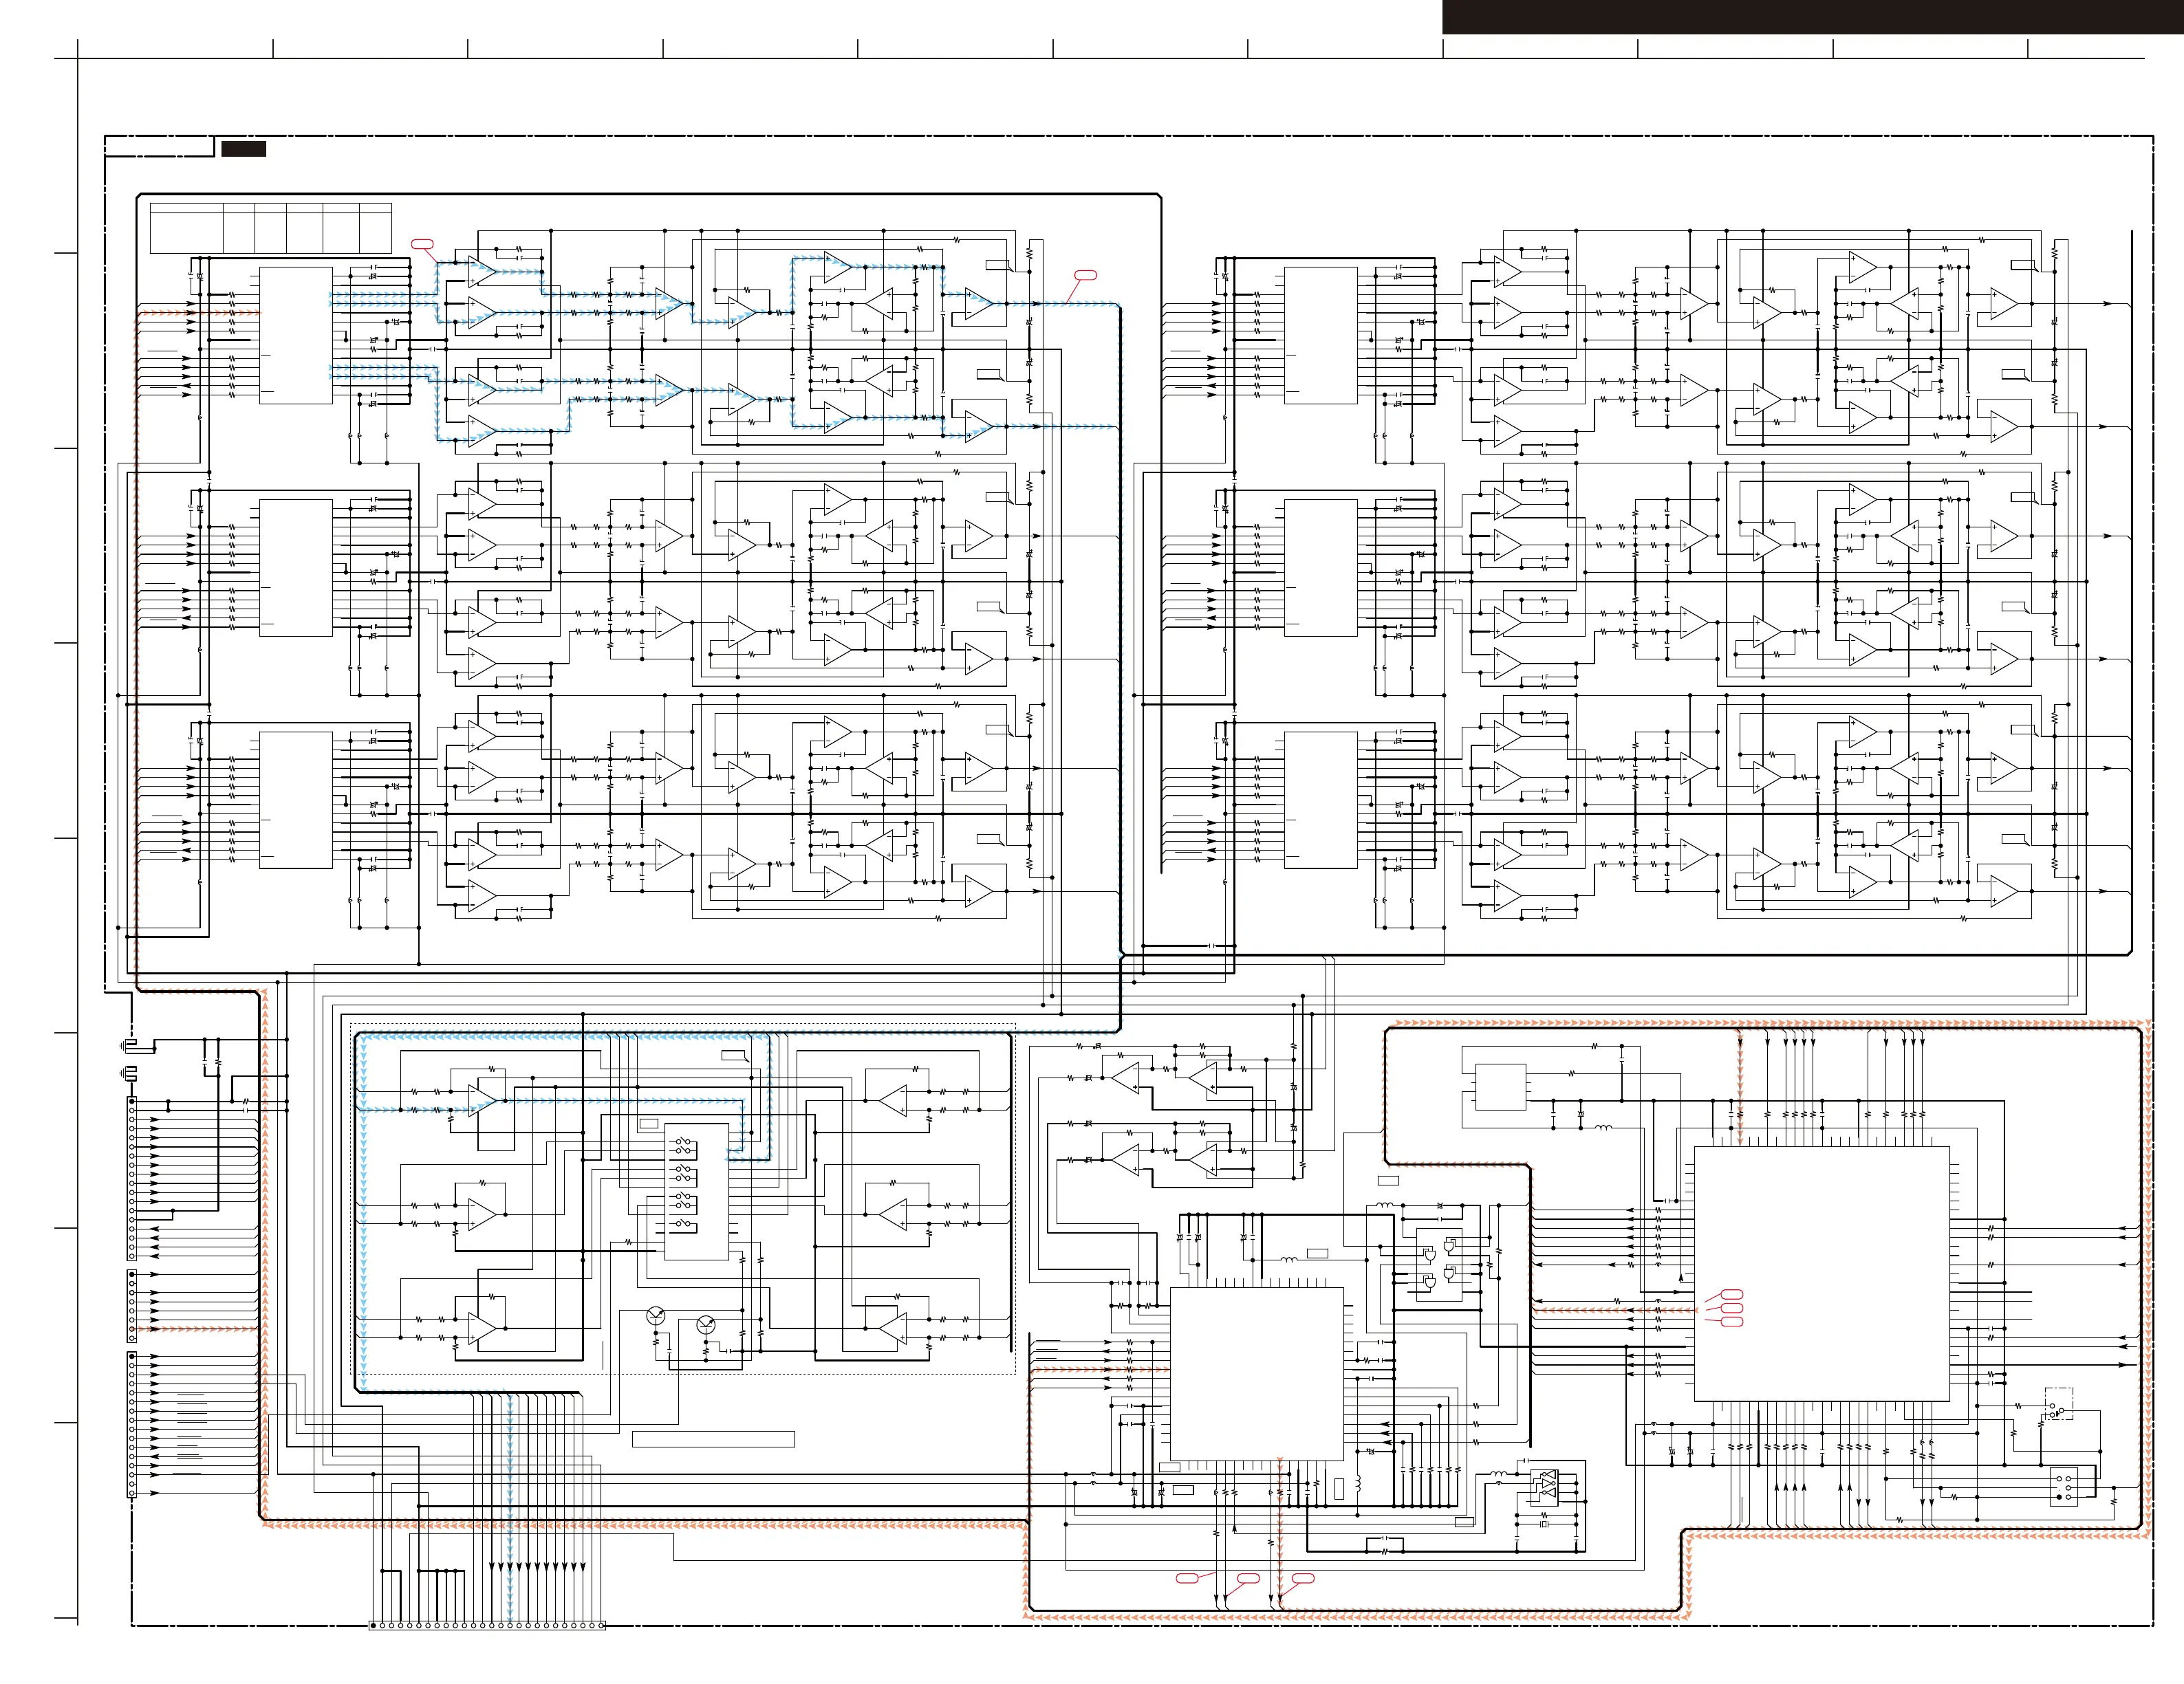Select the empty table grid at top-left

coord(270,228)
